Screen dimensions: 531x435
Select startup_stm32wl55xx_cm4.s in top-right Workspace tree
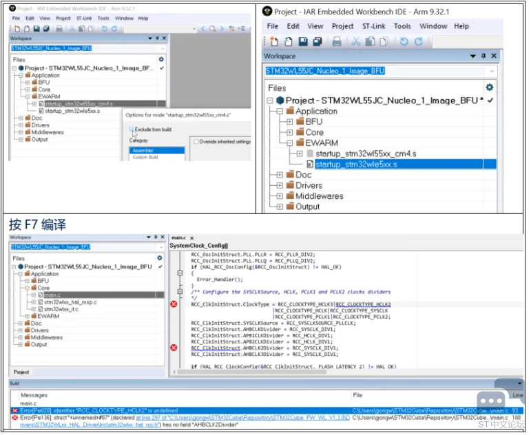click(366, 153)
